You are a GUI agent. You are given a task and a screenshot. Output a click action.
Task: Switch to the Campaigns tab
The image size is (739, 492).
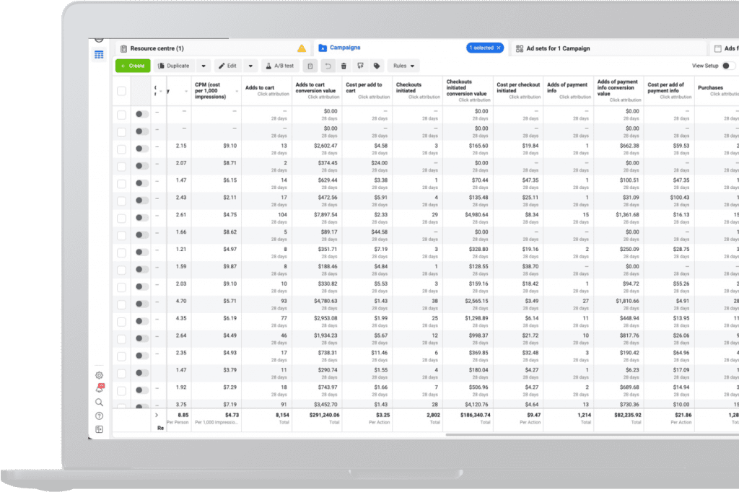pos(410,48)
